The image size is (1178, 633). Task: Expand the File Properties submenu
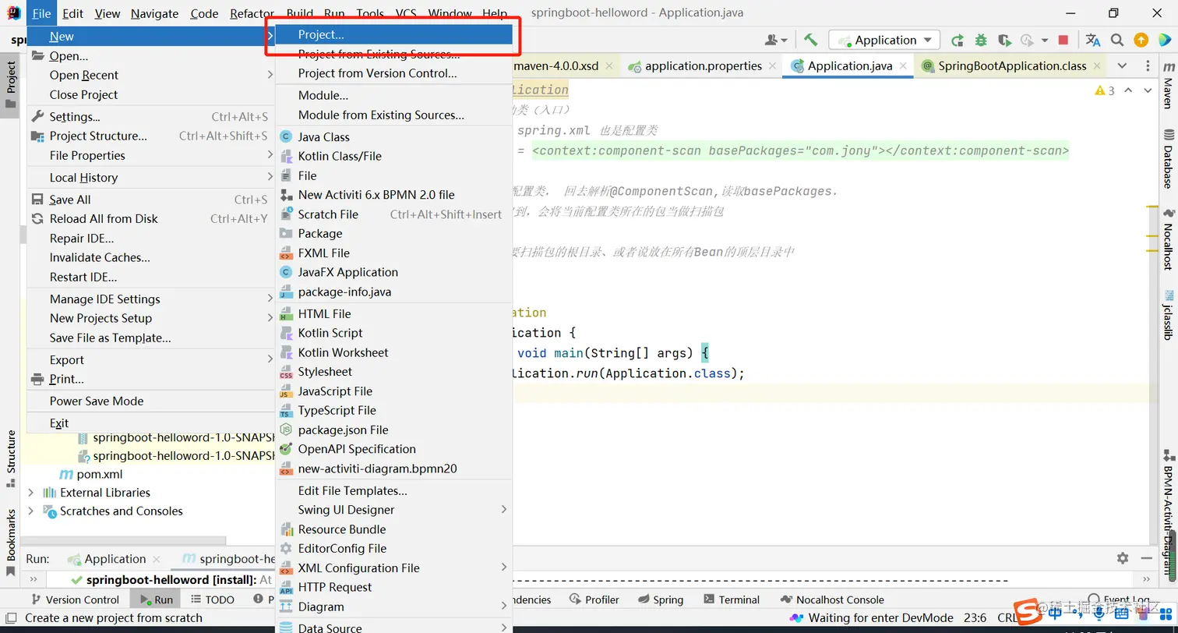[x=150, y=155]
